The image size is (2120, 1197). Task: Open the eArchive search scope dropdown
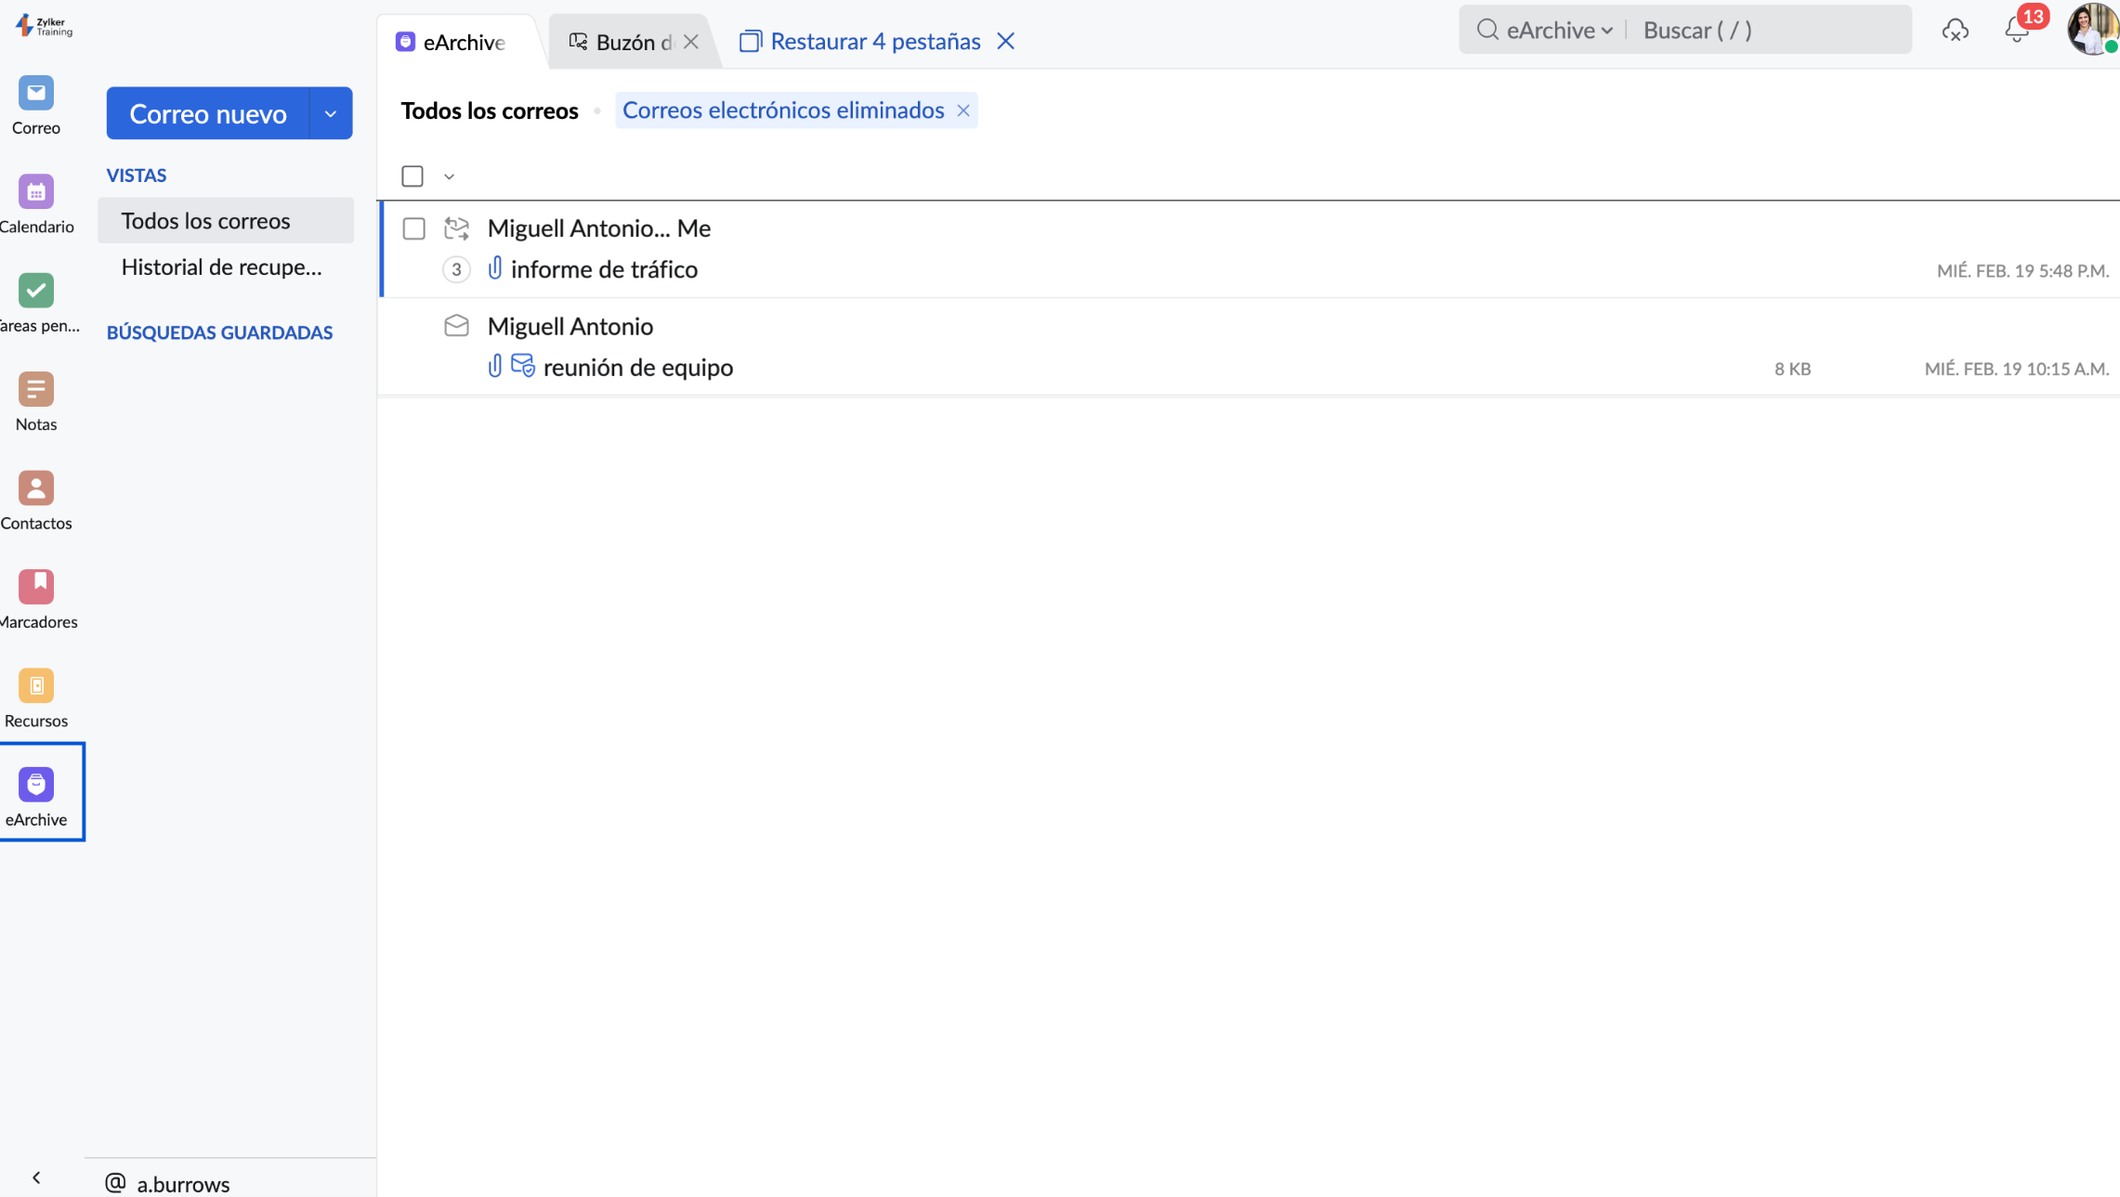[1559, 30]
